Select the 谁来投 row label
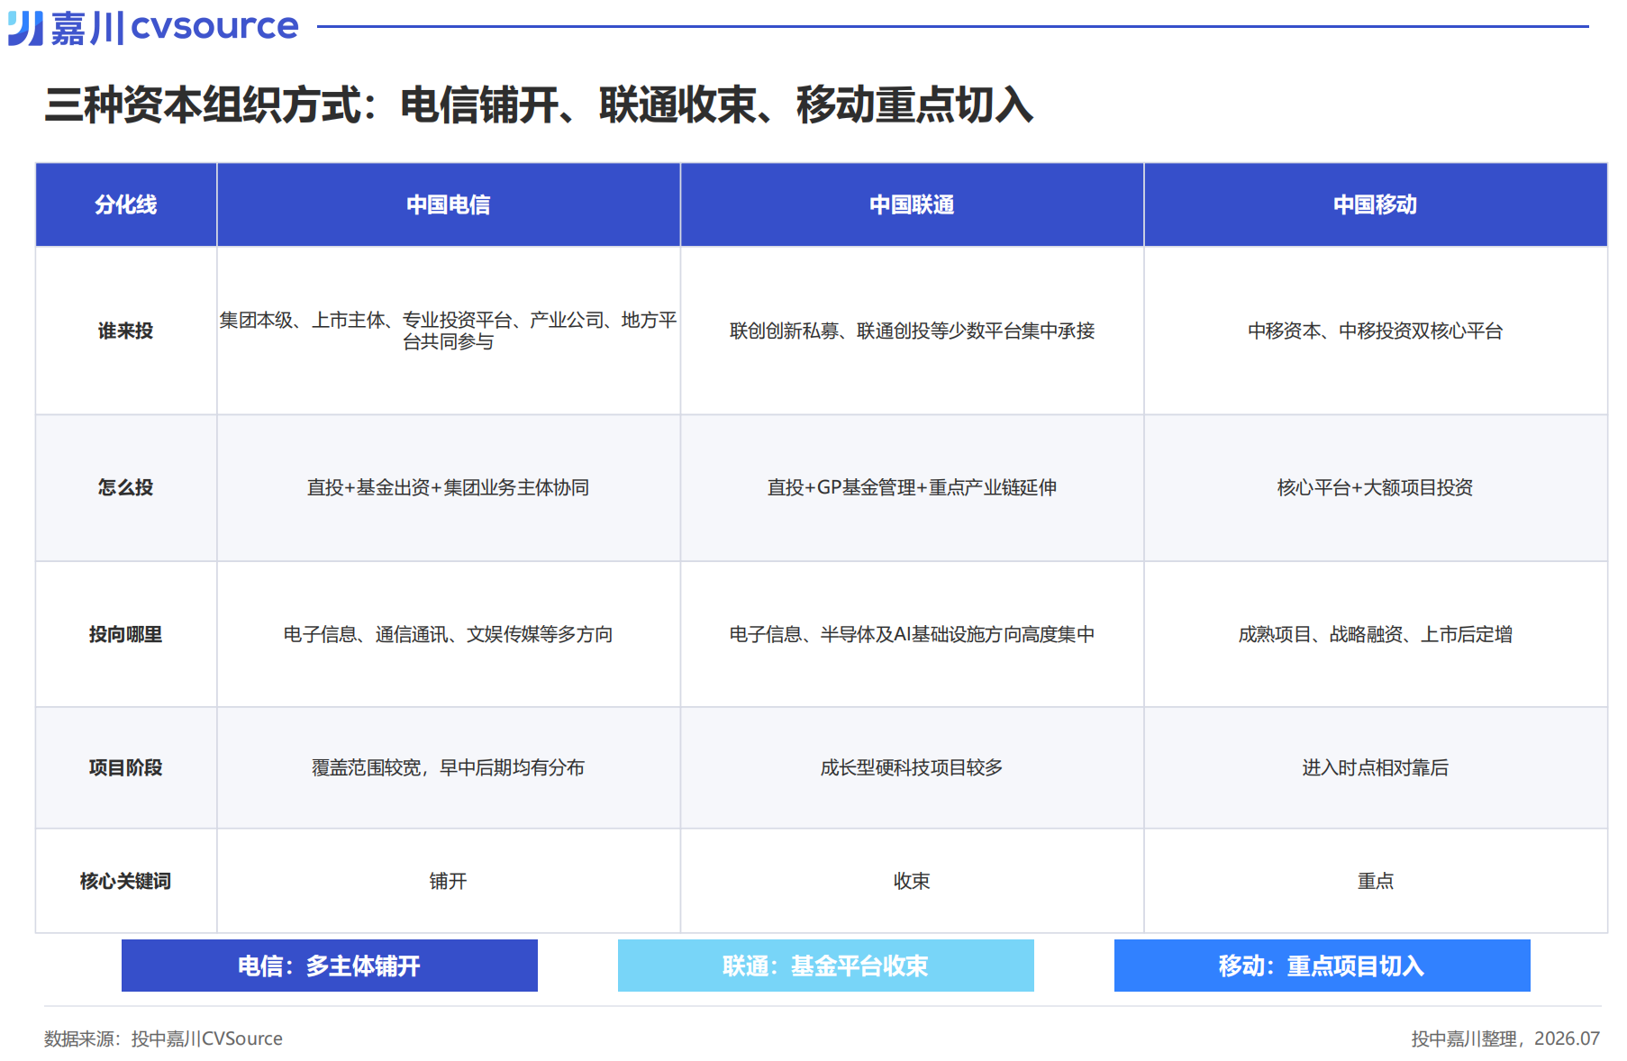The image size is (1627, 1061). (126, 331)
